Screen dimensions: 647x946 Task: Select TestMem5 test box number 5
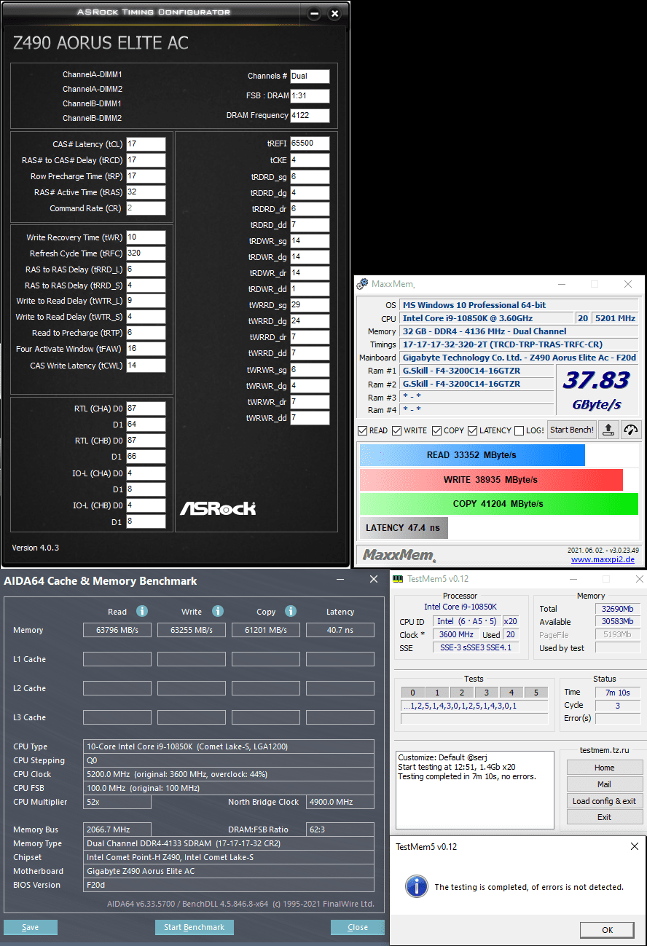pos(536,693)
